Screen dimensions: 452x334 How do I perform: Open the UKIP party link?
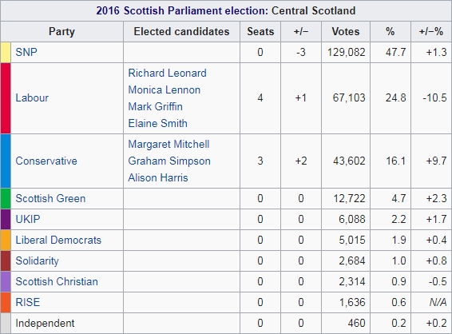(x=28, y=219)
